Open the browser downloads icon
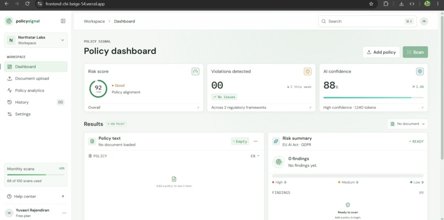Image resolution: width=444 pixels, height=220 pixels. pos(402,4)
